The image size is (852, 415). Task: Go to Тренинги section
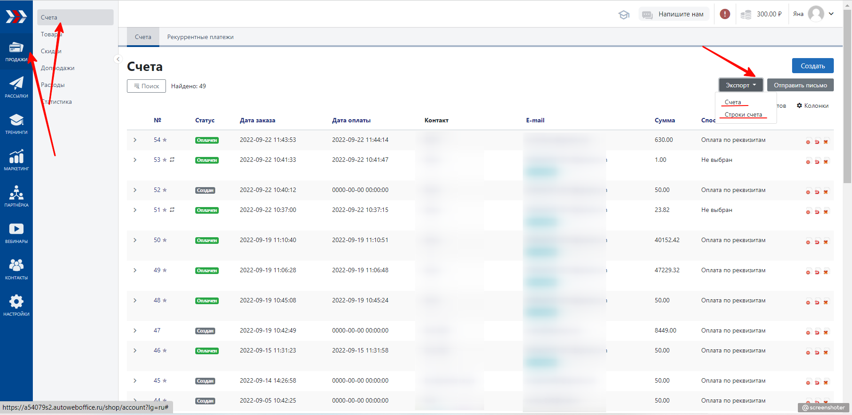(16, 124)
